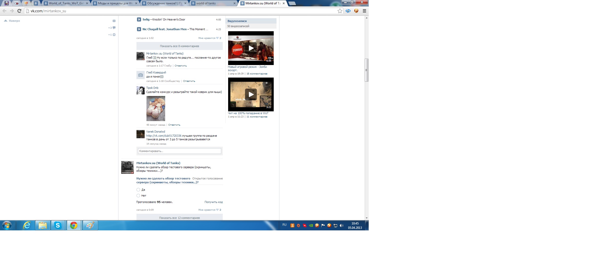
Task: Select the pinned VK tab
Action: point(36,3)
